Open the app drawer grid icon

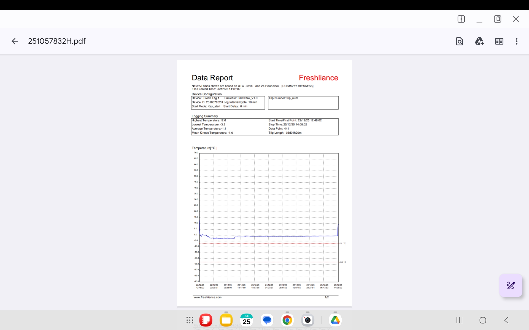pyautogui.click(x=190, y=320)
